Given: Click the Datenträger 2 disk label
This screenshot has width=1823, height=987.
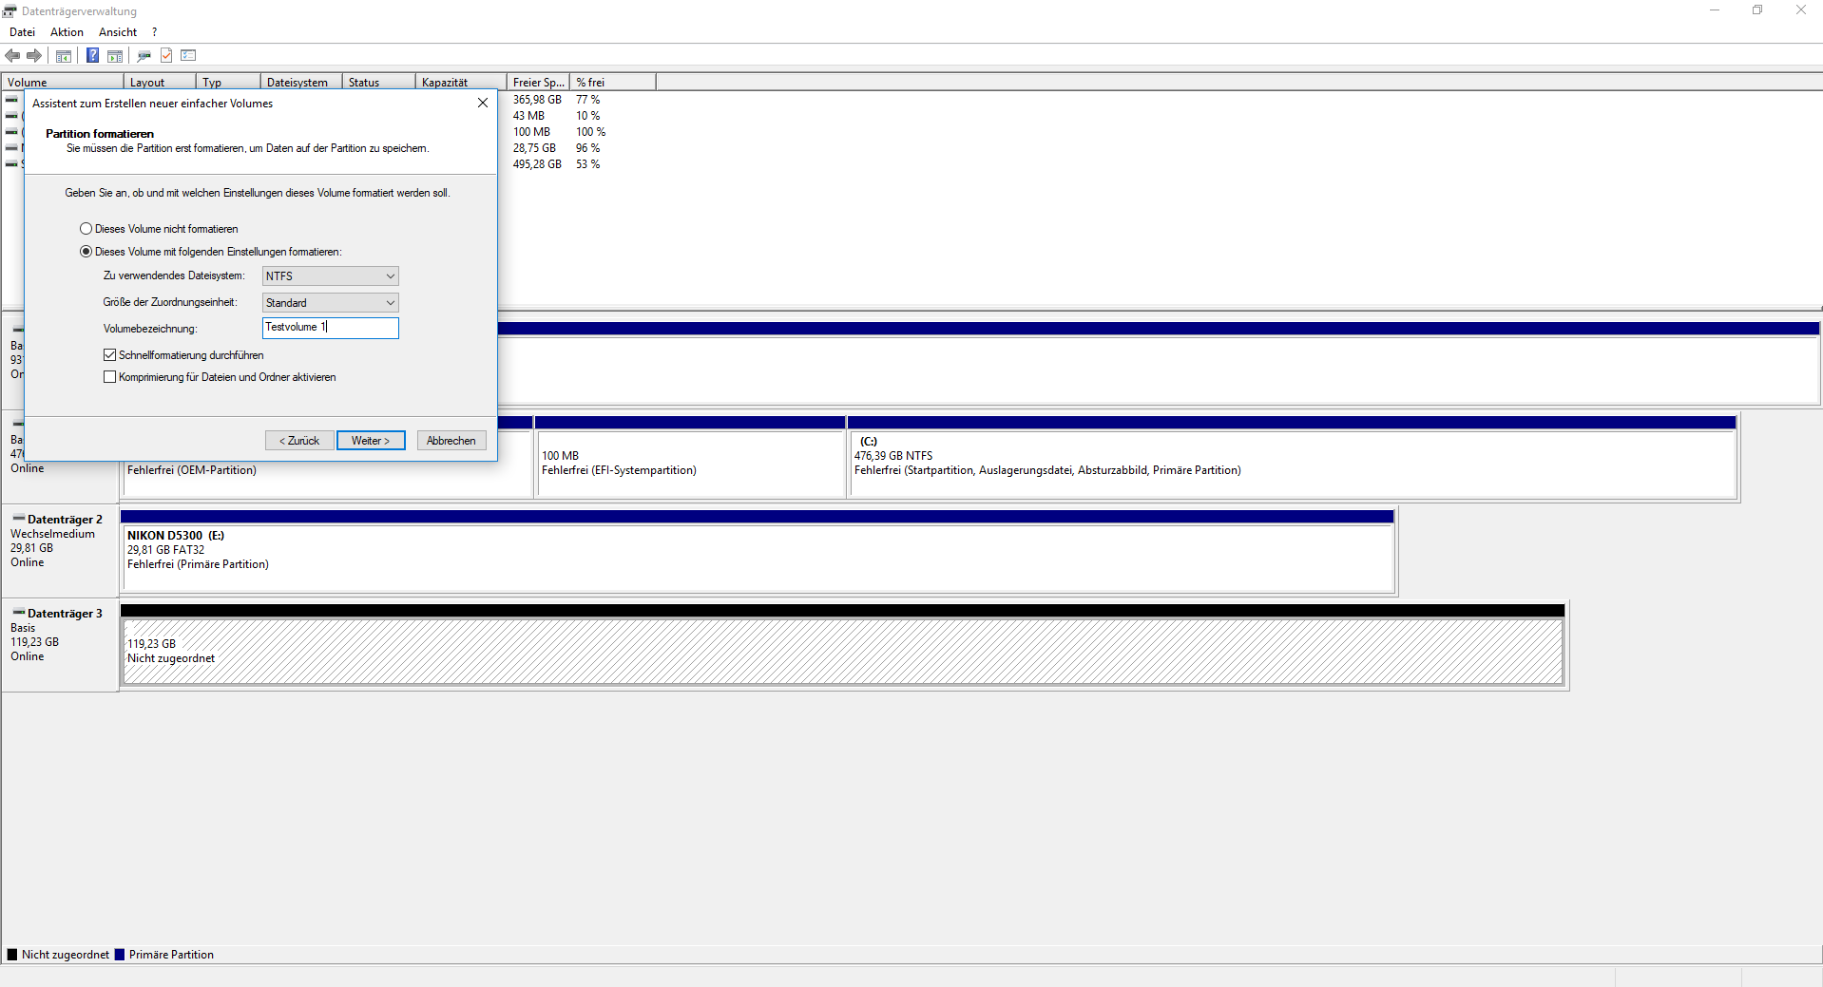Looking at the screenshot, I should coord(65,520).
